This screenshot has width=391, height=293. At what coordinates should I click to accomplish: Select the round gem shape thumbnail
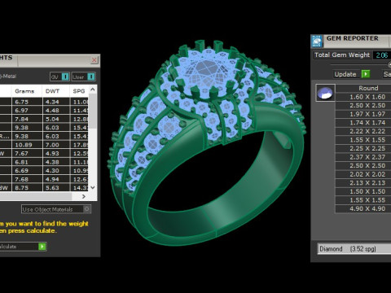coord(325,93)
